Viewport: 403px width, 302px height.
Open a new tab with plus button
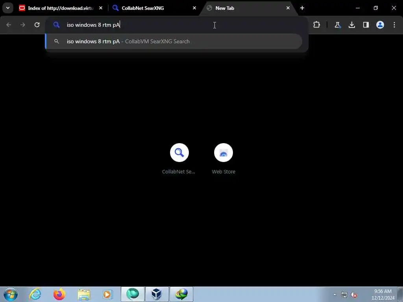[x=302, y=8]
